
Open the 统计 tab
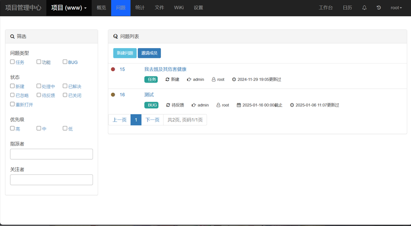pyautogui.click(x=140, y=8)
